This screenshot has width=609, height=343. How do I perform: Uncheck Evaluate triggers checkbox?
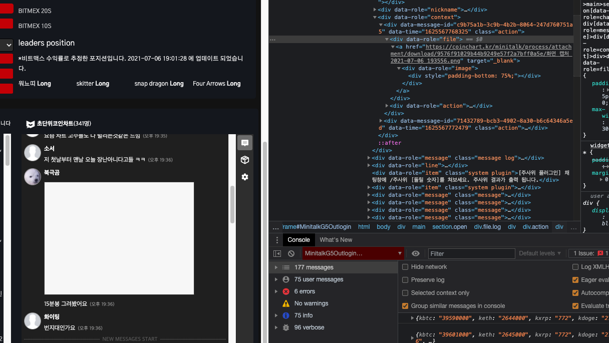(575, 306)
